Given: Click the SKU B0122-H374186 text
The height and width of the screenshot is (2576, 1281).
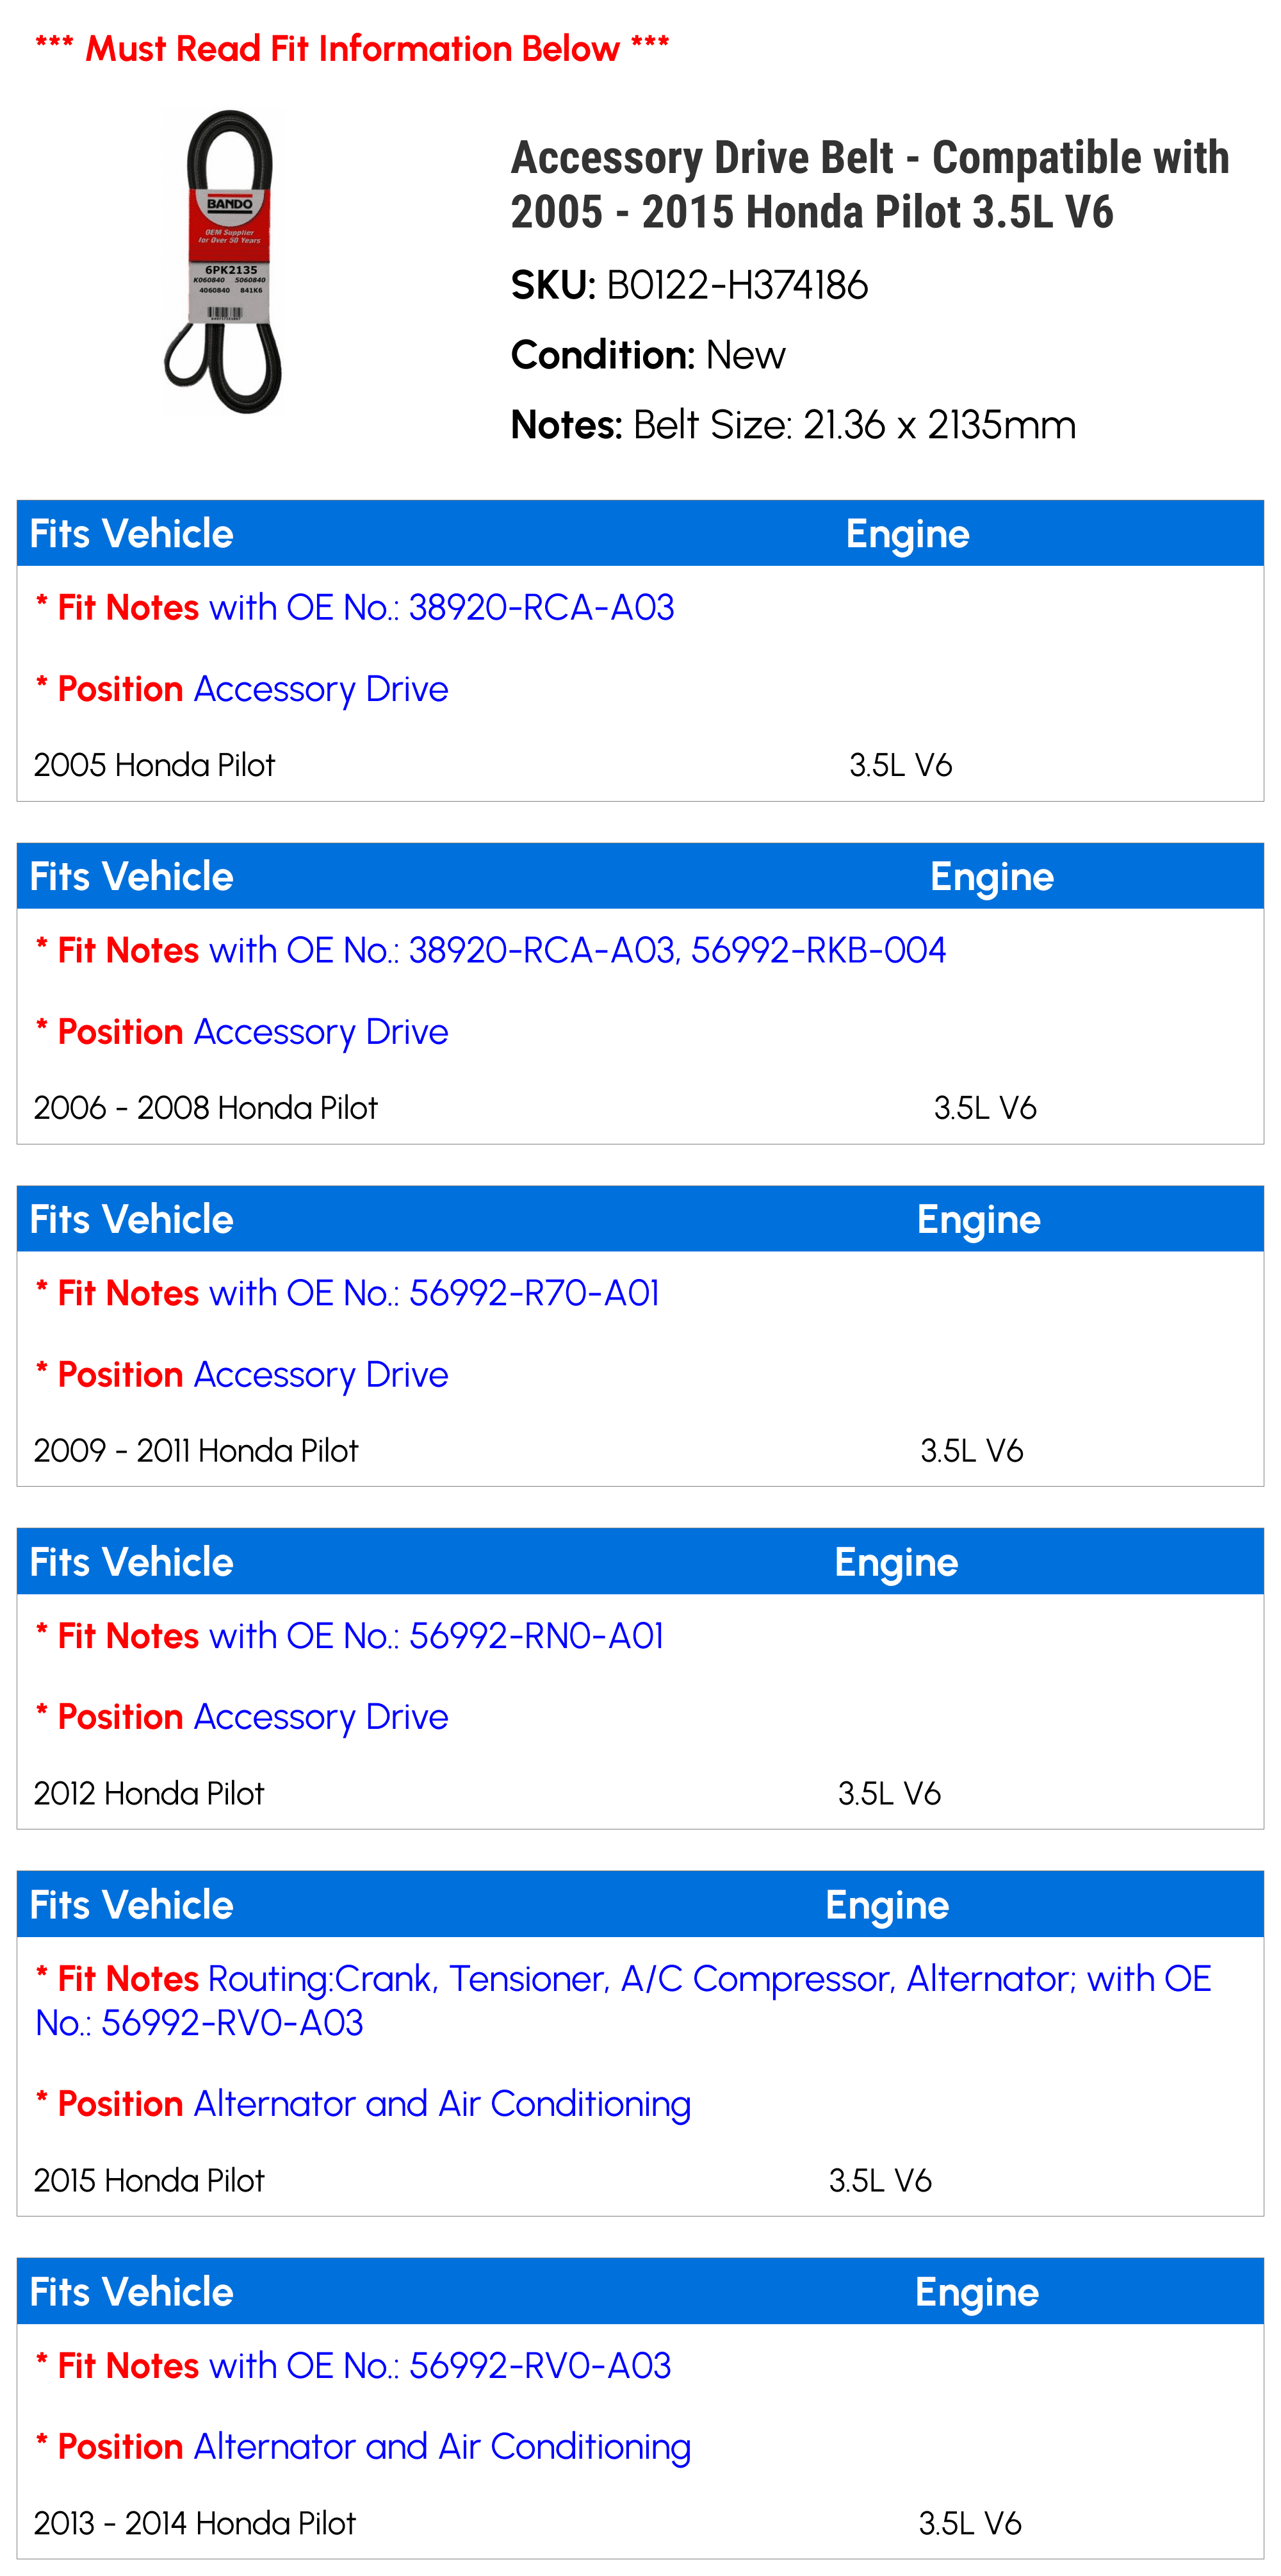Looking at the screenshot, I should tap(689, 286).
